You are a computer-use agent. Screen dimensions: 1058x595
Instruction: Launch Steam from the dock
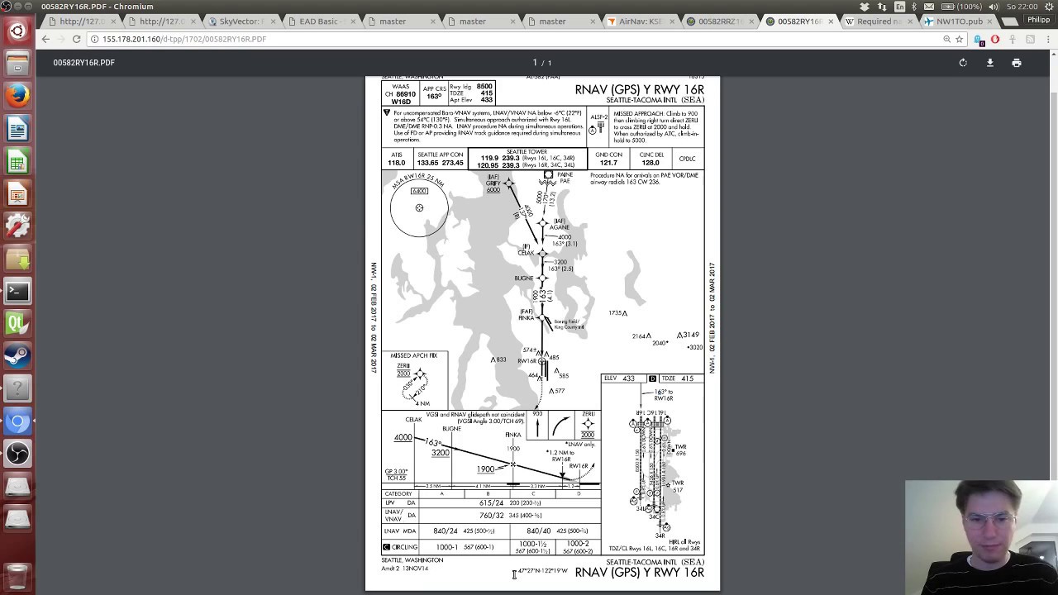[17, 355]
